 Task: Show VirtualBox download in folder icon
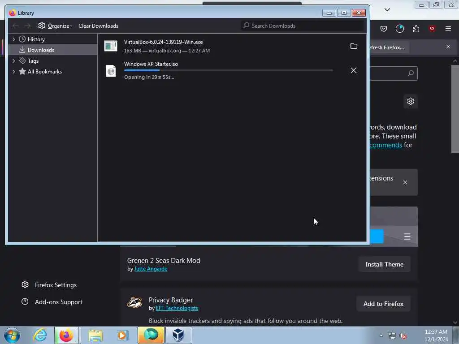coord(354,46)
